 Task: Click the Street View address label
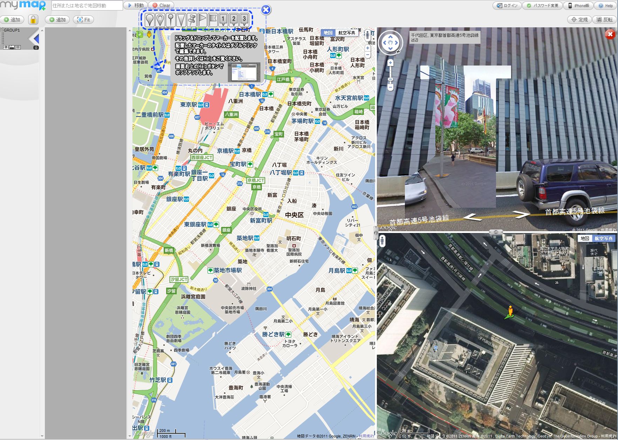tap(444, 37)
